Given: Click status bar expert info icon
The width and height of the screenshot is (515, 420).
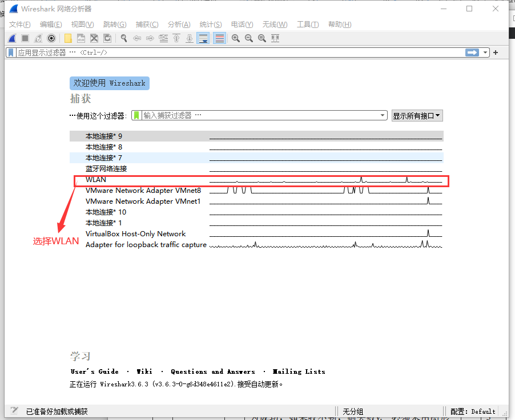Looking at the screenshot, I should click(x=14, y=411).
